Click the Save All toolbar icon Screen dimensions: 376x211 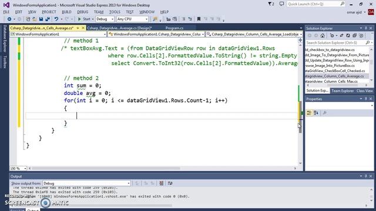[x=48, y=19]
